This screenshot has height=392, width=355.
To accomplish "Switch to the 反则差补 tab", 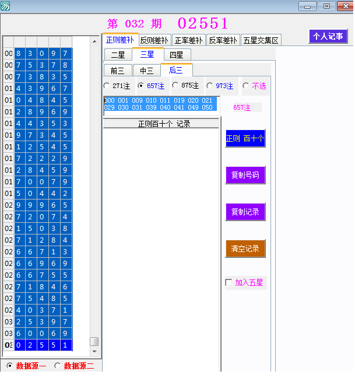I will [154, 40].
